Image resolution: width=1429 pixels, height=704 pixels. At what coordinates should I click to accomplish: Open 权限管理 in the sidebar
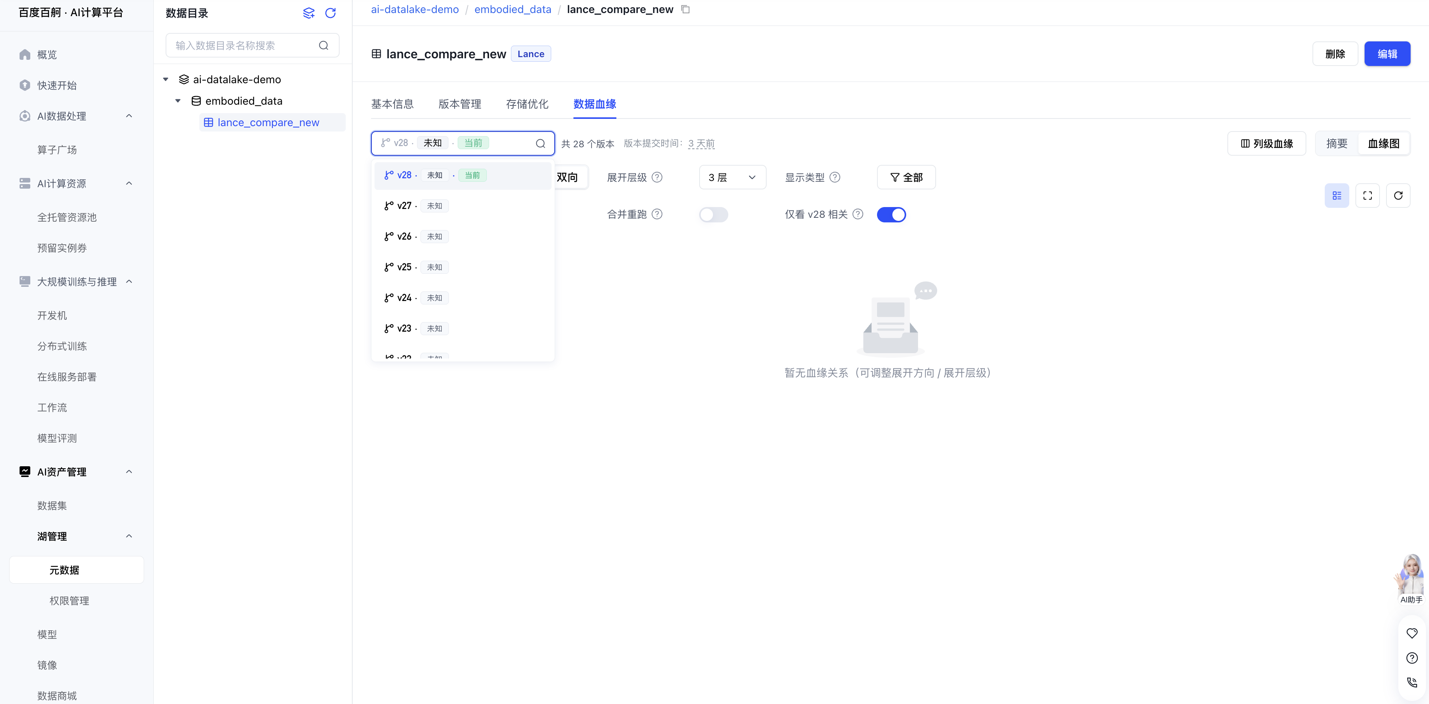pyautogui.click(x=69, y=601)
